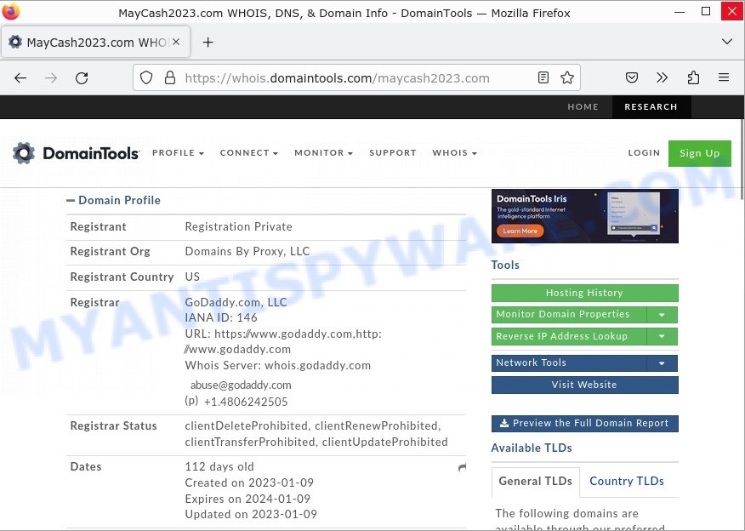
Task: Click the share arrow icon beside Dates
Action: 462,468
